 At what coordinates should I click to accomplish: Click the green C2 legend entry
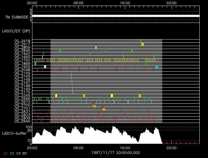click(x=12, y=153)
